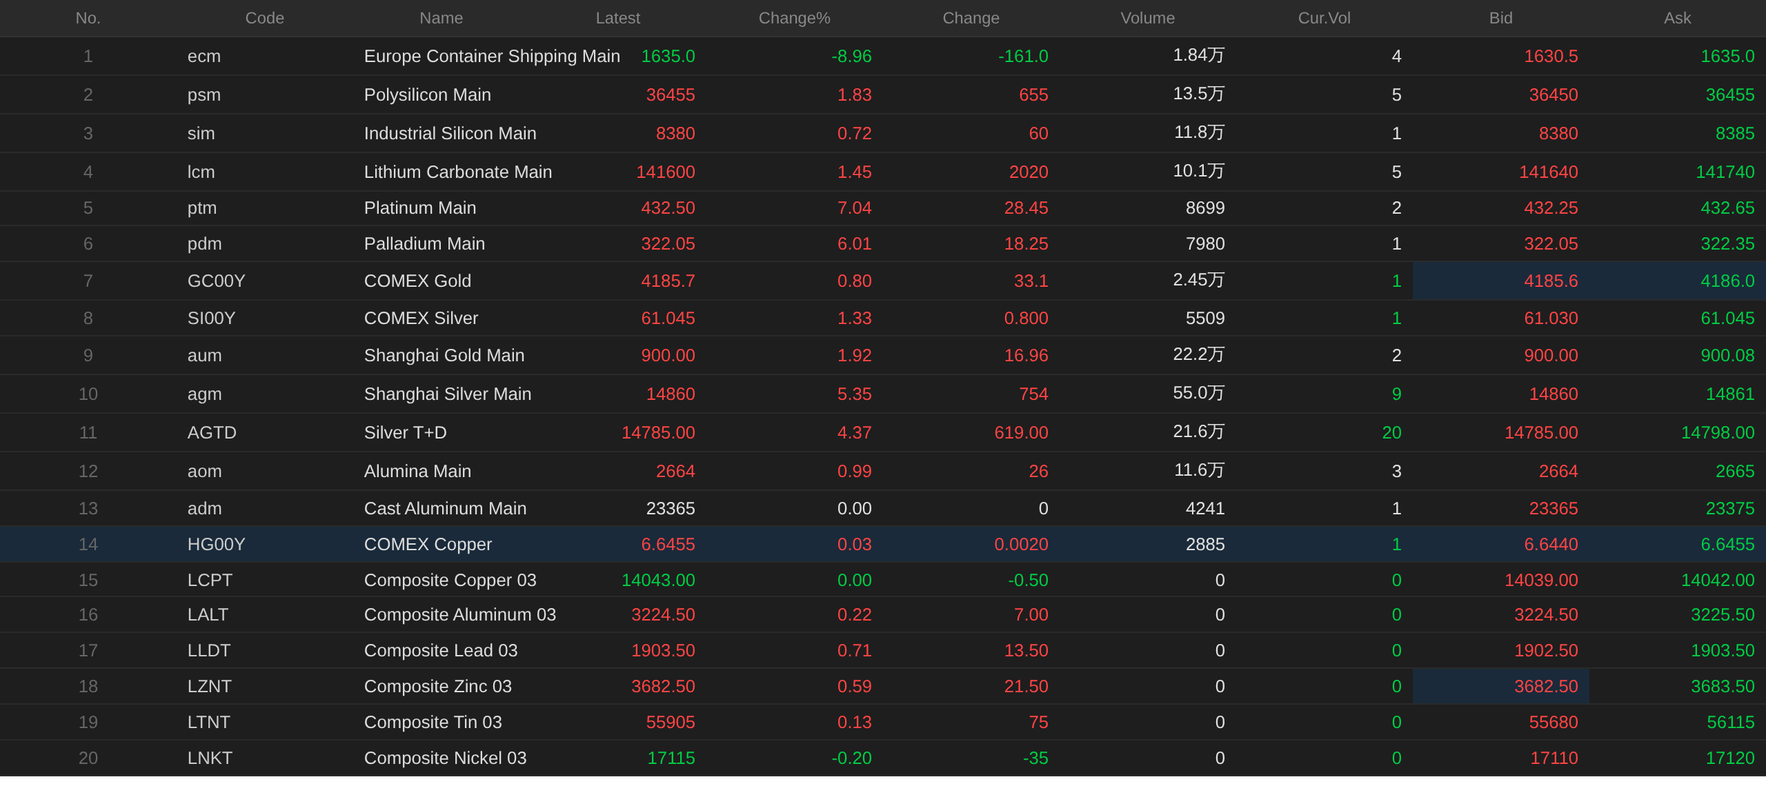Click the highlighted COMEX Copper name
The width and height of the screenshot is (1766, 786).
[428, 544]
